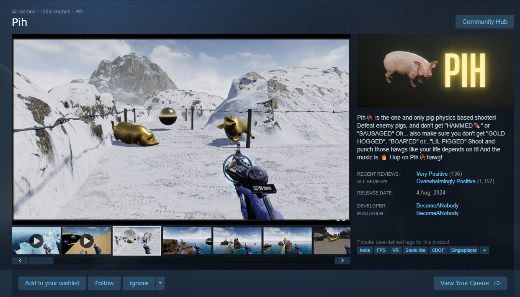520x297 pixels.
Task: Click the Pih breadcrumb link
Action: 80,11
